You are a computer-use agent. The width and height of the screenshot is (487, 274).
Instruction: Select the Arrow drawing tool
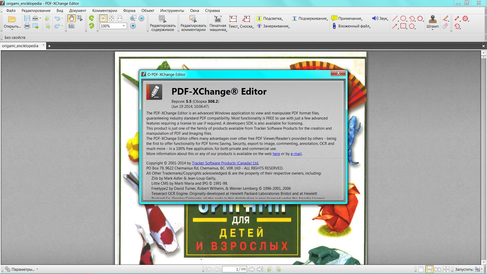click(395, 26)
